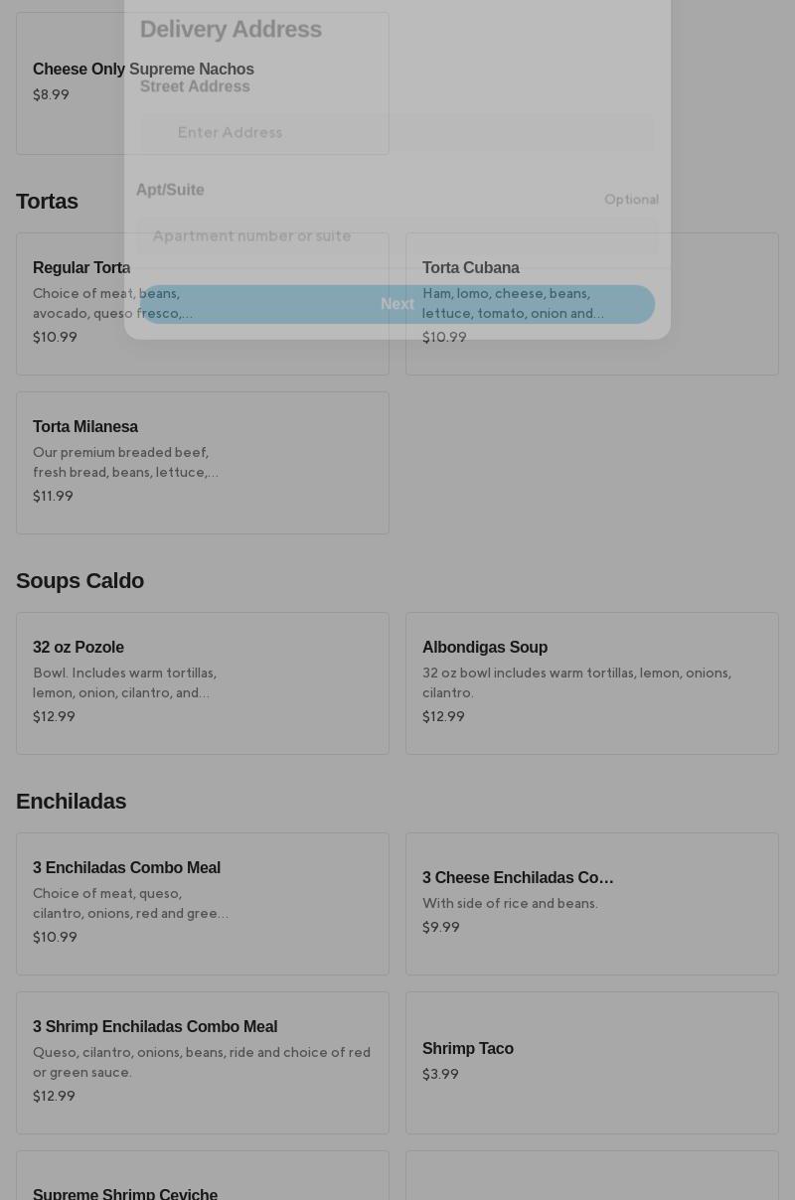Open the Torta Milanesa item
This screenshot has width=795, height=1200.
pyautogui.click(x=203, y=462)
